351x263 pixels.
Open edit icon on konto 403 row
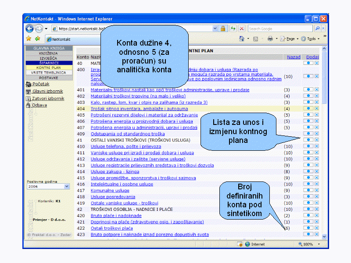308,102
